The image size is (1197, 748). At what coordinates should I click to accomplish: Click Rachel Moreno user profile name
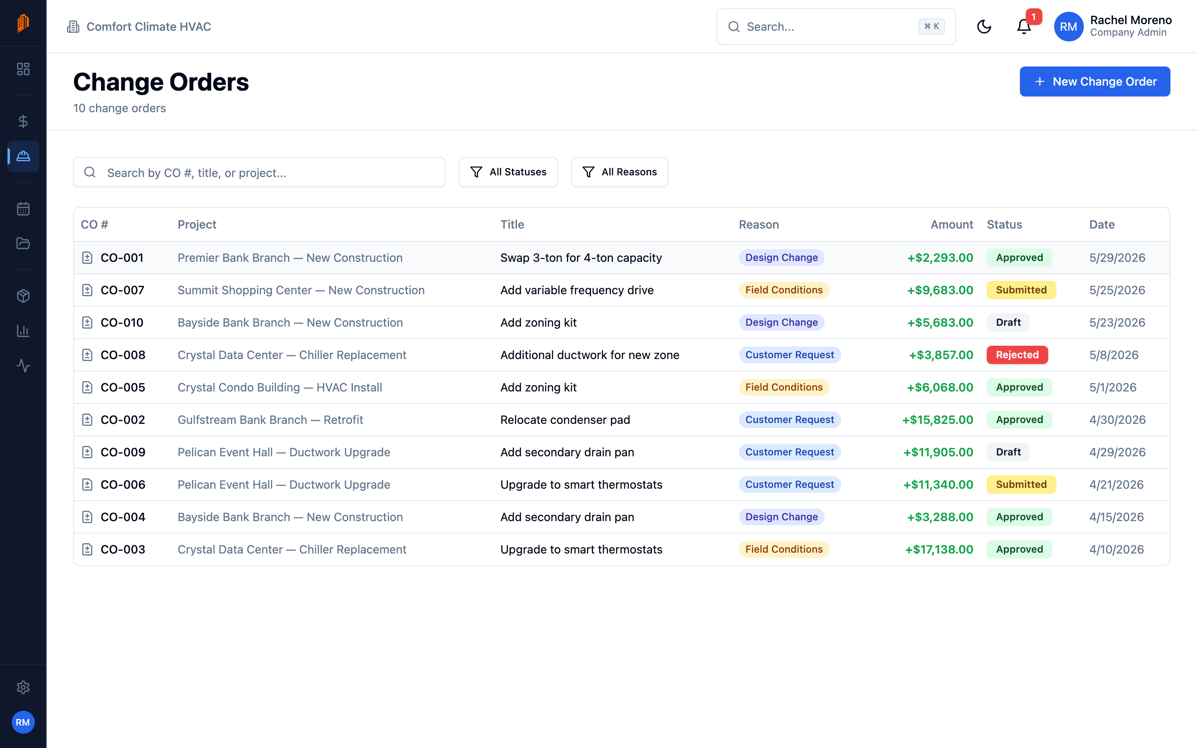(x=1131, y=20)
